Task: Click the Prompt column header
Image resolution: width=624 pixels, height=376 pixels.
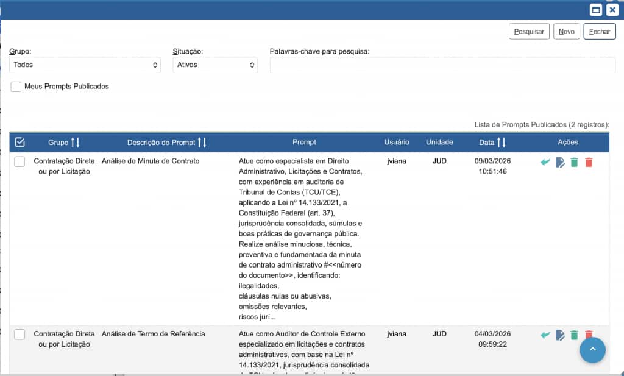Action: tap(304, 142)
